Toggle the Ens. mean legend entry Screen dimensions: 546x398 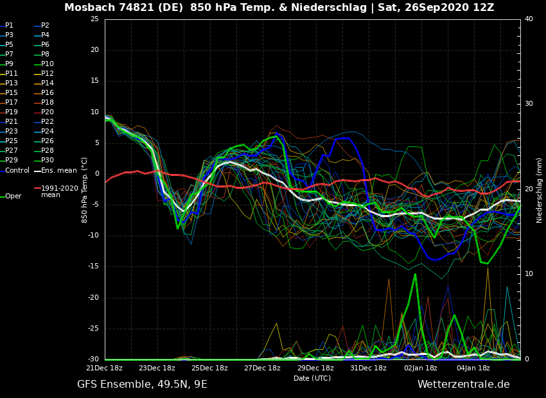click(58, 170)
